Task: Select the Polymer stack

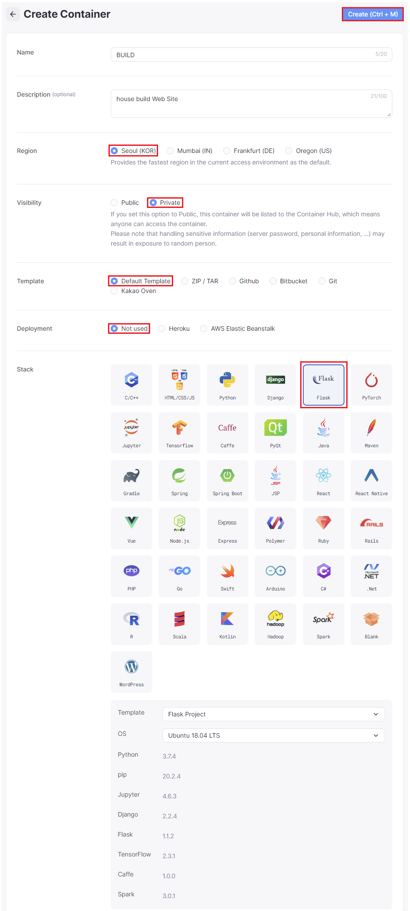Action: tap(275, 528)
